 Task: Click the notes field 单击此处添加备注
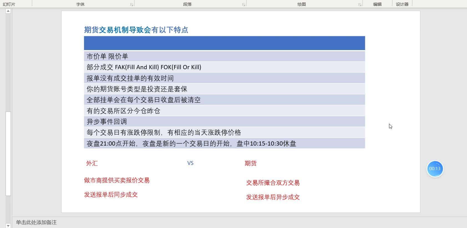pyautogui.click(x=36, y=222)
